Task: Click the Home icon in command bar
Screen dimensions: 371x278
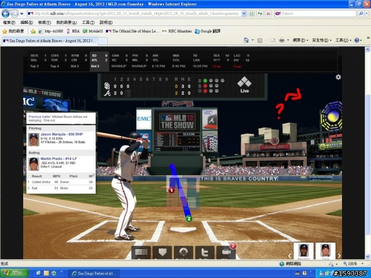Action: click(x=246, y=41)
